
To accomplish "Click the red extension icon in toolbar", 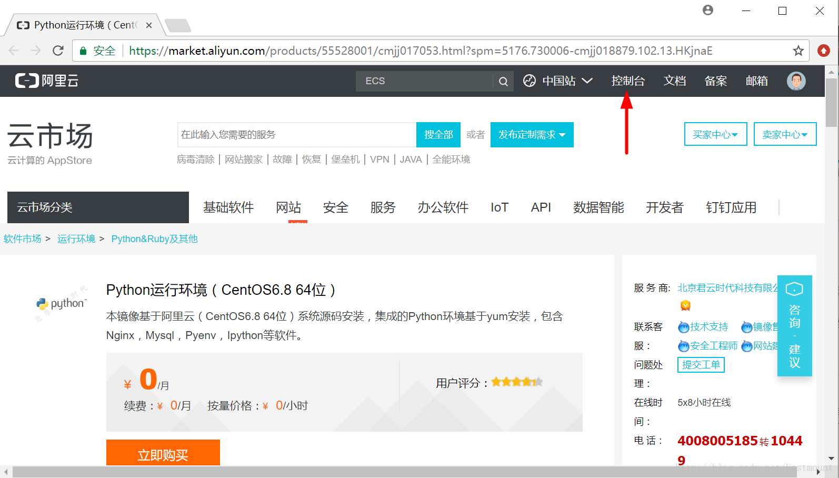I will [x=823, y=51].
